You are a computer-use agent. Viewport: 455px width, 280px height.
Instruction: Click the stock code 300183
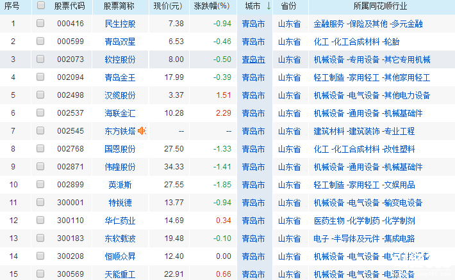(70, 238)
